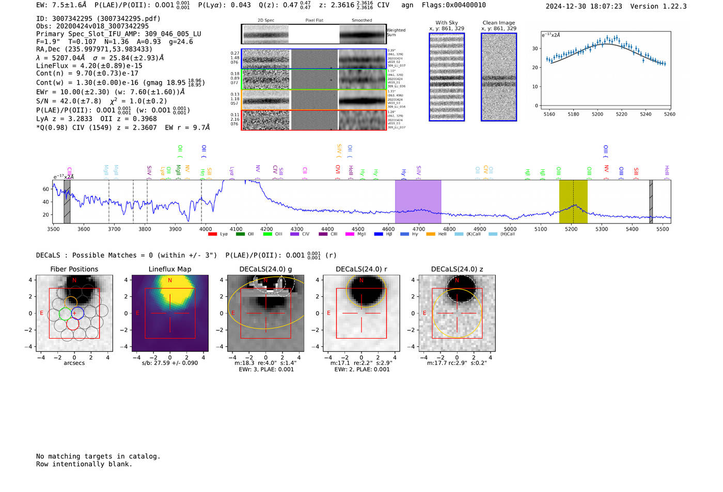This screenshot has width=723, height=492.
Task: Click the "Obs: 20200424v018_3007342295" line
Action: (92, 26)
